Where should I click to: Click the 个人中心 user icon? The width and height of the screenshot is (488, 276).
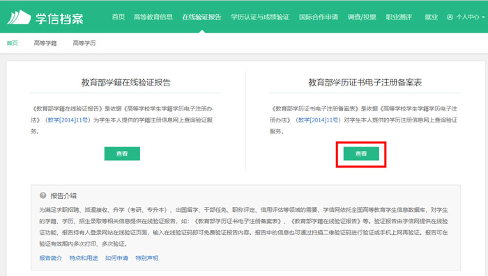(450, 17)
